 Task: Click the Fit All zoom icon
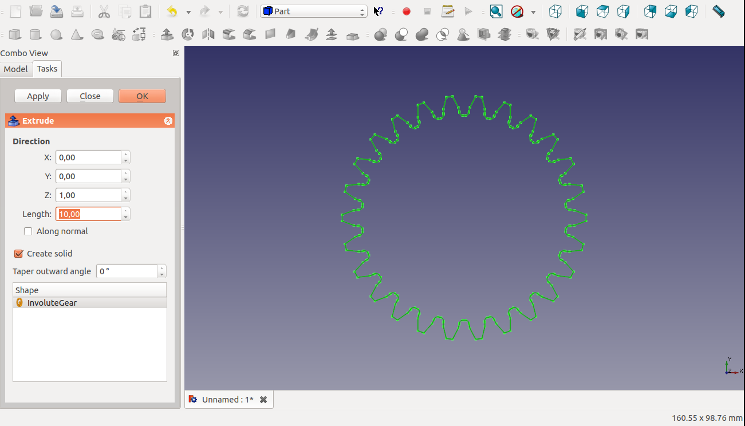click(x=496, y=11)
